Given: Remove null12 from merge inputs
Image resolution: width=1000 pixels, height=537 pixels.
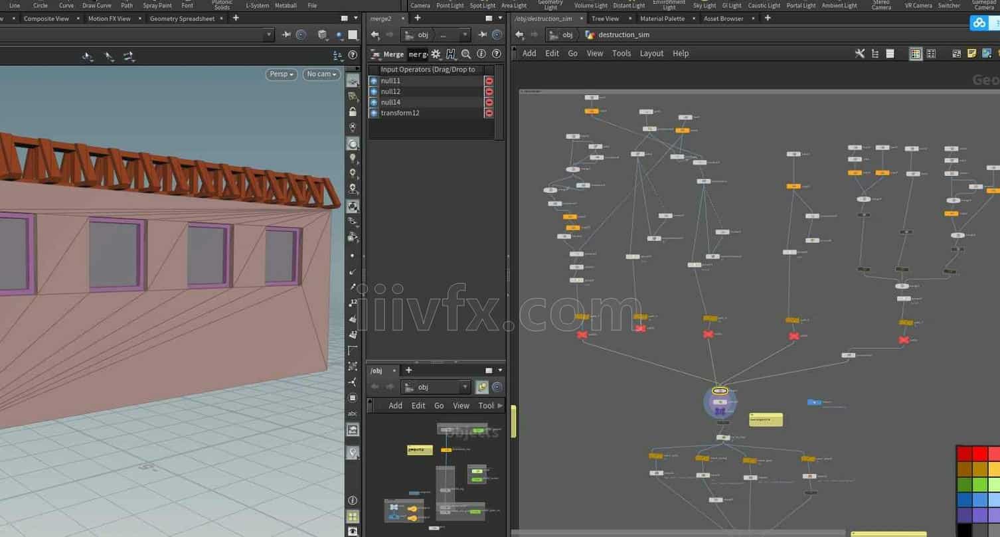Looking at the screenshot, I should point(489,92).
